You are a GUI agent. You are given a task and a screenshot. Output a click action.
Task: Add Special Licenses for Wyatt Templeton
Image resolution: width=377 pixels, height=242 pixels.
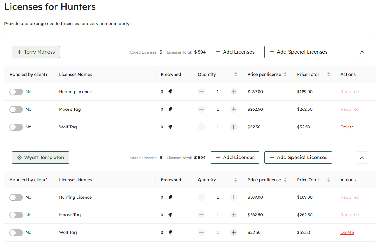point(298,158)
